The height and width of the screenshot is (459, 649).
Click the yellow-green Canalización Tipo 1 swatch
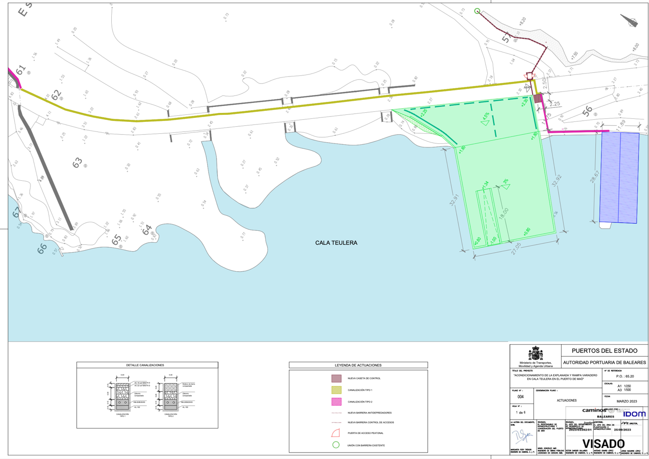click(336, 390)
